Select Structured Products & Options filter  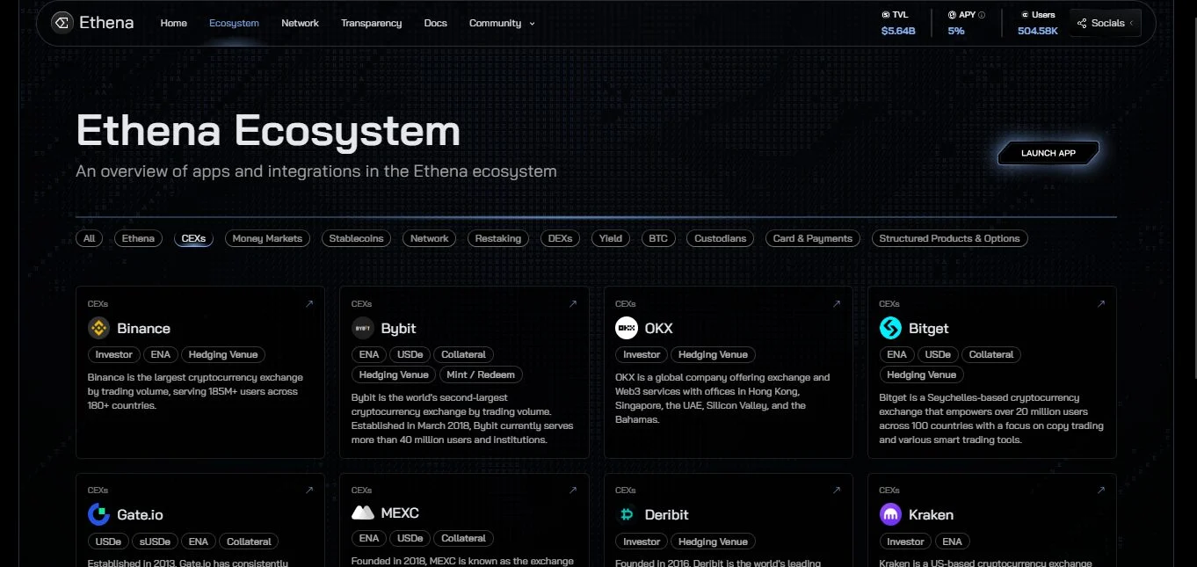tap(949, 238)
